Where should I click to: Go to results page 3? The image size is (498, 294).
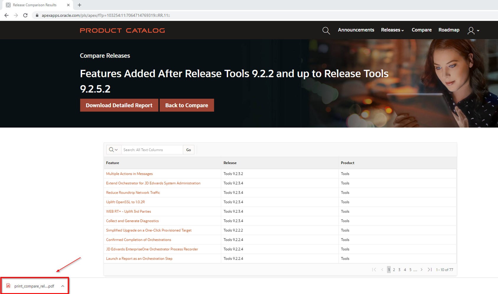pos(399,269)
